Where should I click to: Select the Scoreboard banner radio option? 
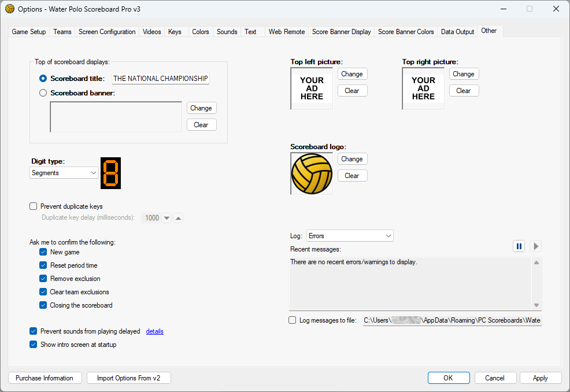[43, 93]
